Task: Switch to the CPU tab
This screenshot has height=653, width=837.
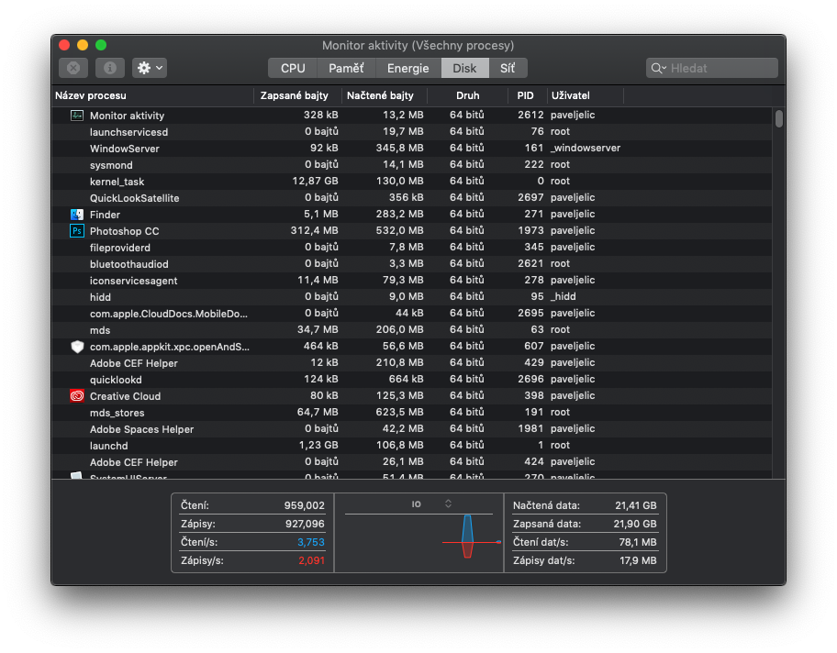Action: 293,68
